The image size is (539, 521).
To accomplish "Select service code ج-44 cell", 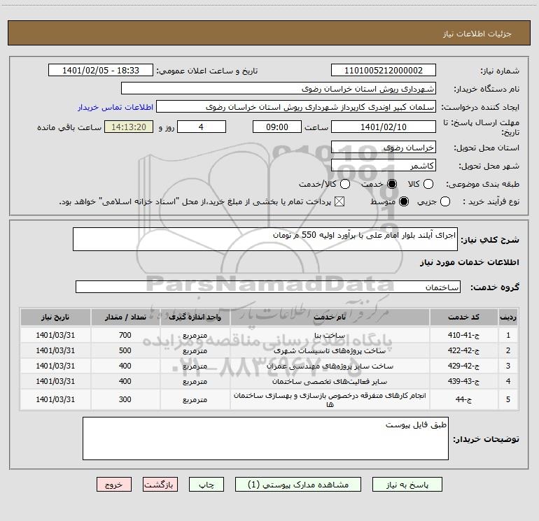I will (463, 399).
